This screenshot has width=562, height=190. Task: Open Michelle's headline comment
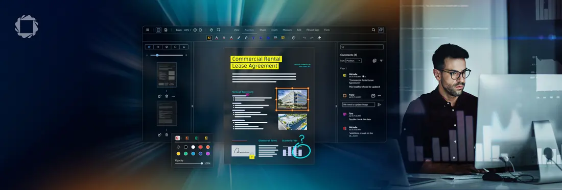pos(362,80)
